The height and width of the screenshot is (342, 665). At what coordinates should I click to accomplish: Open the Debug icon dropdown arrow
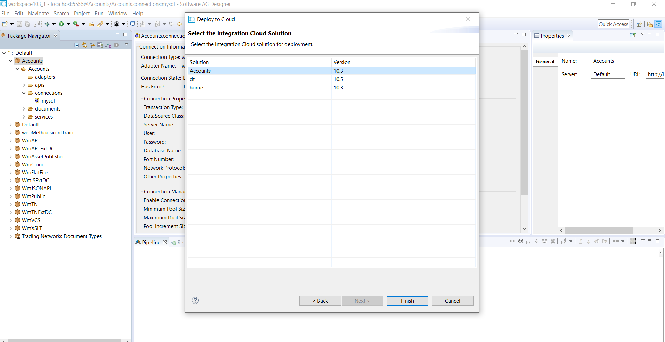pyautogui.click(x=54, y=24)
